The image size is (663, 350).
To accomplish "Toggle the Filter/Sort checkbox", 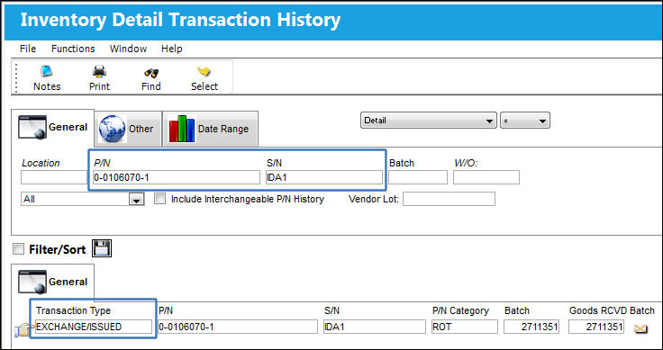I will click(x=19, y=249).
